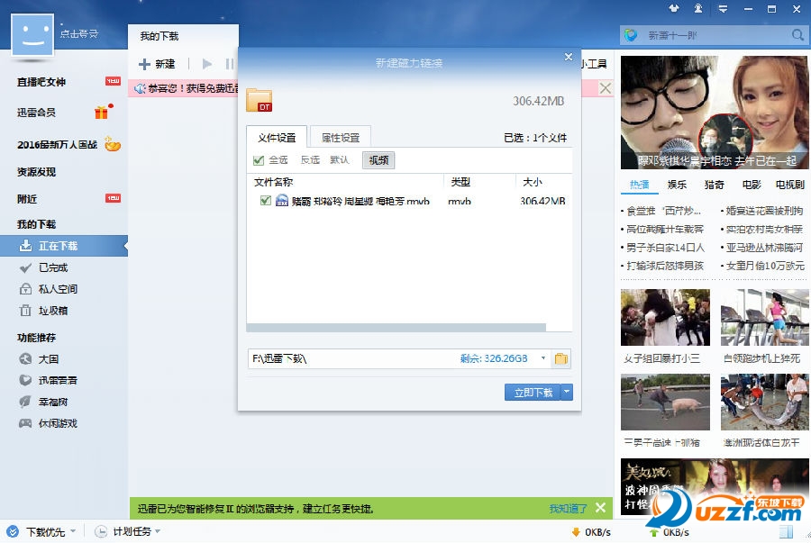Open 已完成 downloads list
This screenshot has width=811, height=543.
pos(53,267)
